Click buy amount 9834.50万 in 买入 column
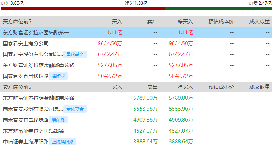Image resolution: width=272 pixels, height=146 pixels. click(x=110, y=43)
